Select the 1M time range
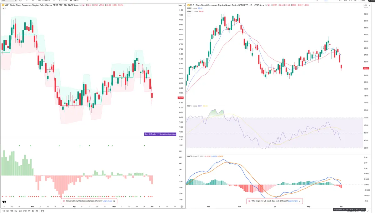The width and height of the screenshot is (375, 213). click(x=12, y=211)
